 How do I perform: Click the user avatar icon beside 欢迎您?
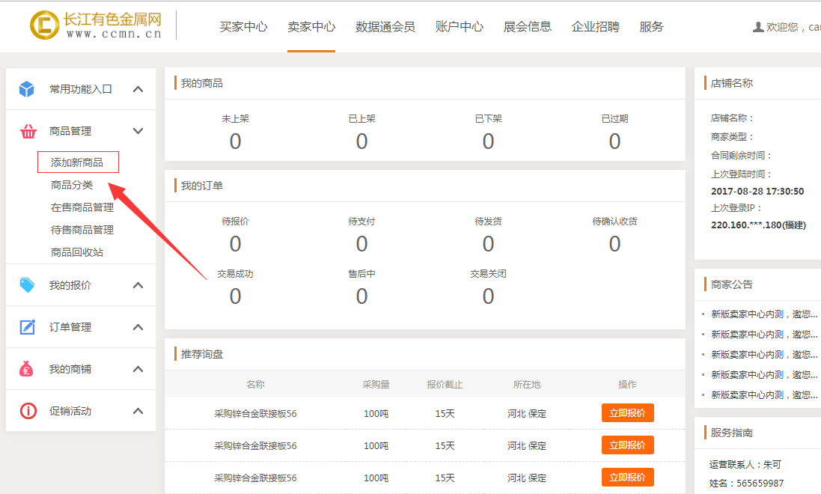(x=758, y=27)
